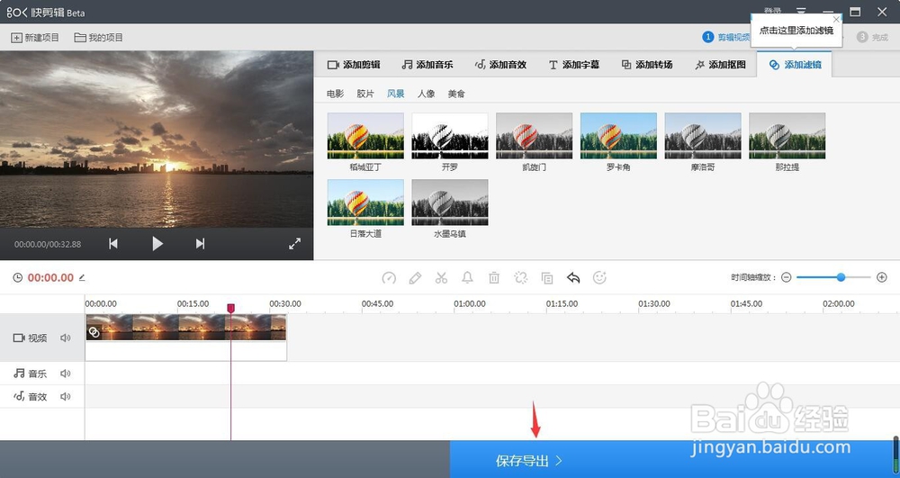Screen dimensions: 900x478
Task: Click the trash delete icon
Action: click(493, 278)
